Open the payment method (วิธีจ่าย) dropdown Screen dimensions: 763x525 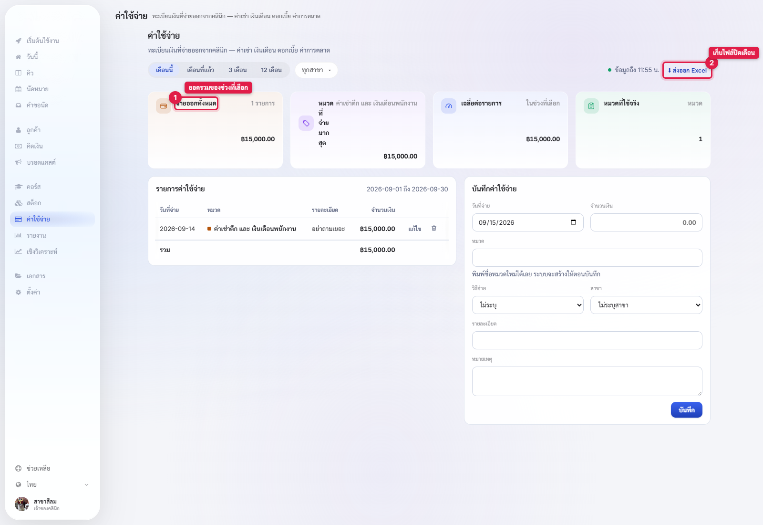pyautogui.click(x=528, y=305)
